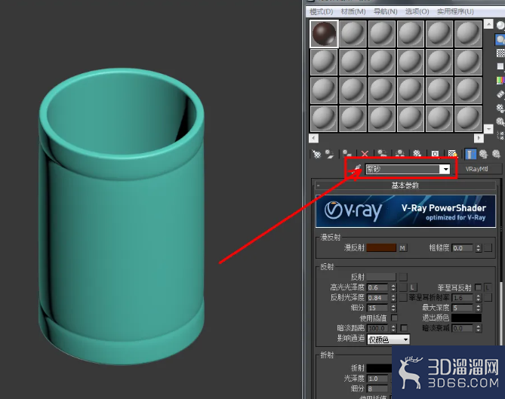Click the map button beside 粗糙度
The height and width of the screenshot is (399, 505).
(488, 247)
